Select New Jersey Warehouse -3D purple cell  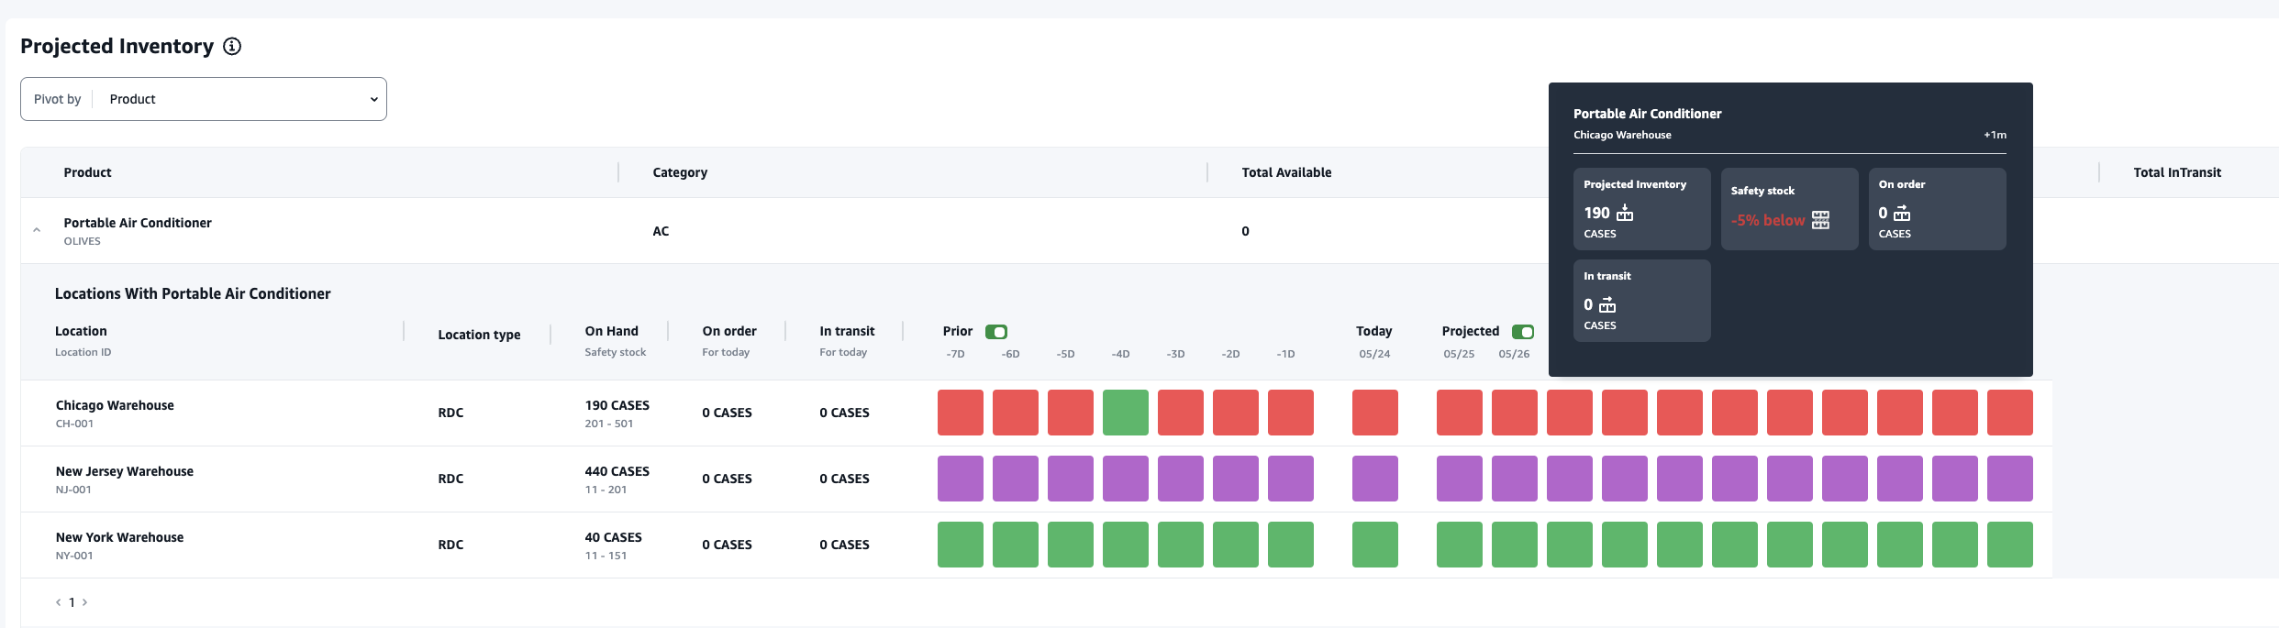coord(1181,479)
